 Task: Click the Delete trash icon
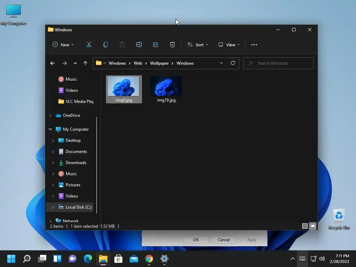click(172, 44)
